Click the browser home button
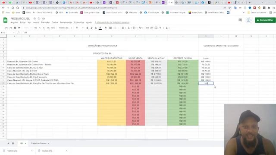The image size is (276, 155). (17, 8)
